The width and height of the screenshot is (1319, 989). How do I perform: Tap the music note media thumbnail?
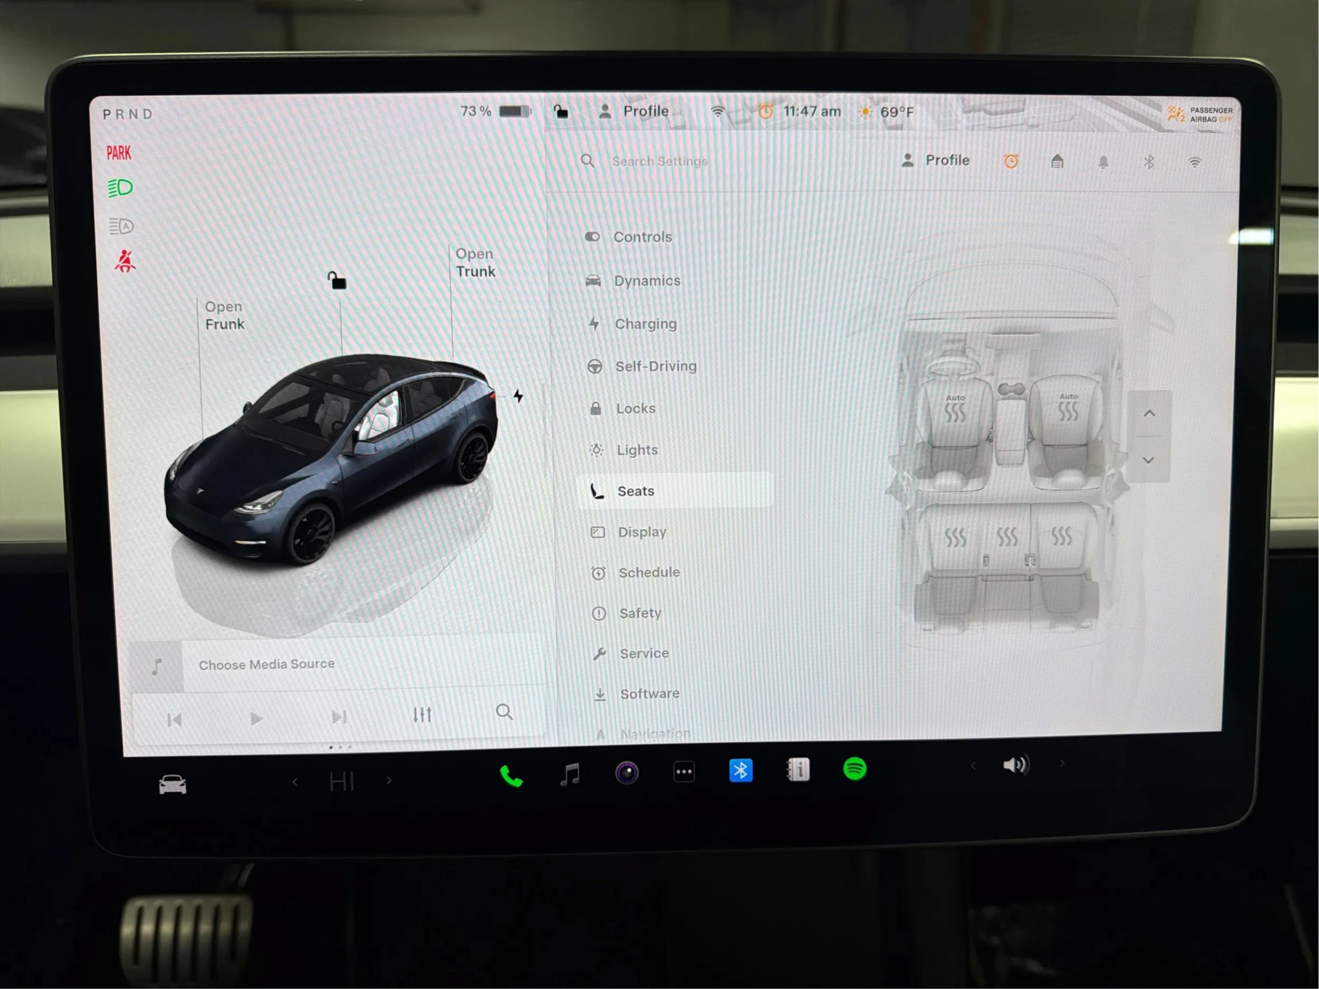pyautogui.click(x=157, y=666)
